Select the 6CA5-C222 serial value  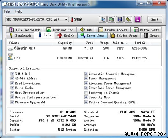[140, 58]
